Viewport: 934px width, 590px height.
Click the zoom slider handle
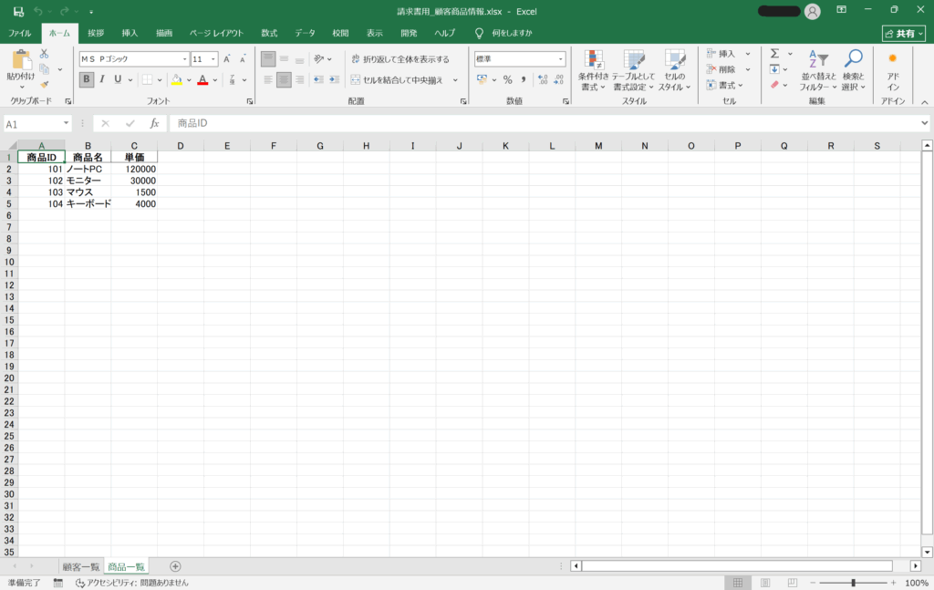coord(853,583)
